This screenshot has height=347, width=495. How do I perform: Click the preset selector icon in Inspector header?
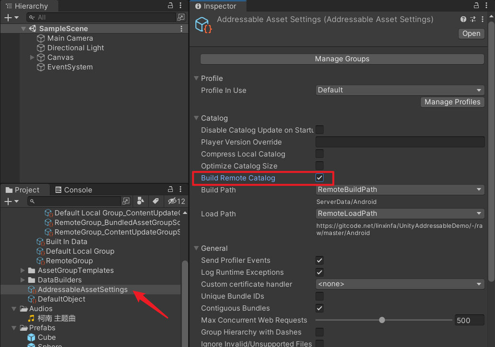point(473,20)
